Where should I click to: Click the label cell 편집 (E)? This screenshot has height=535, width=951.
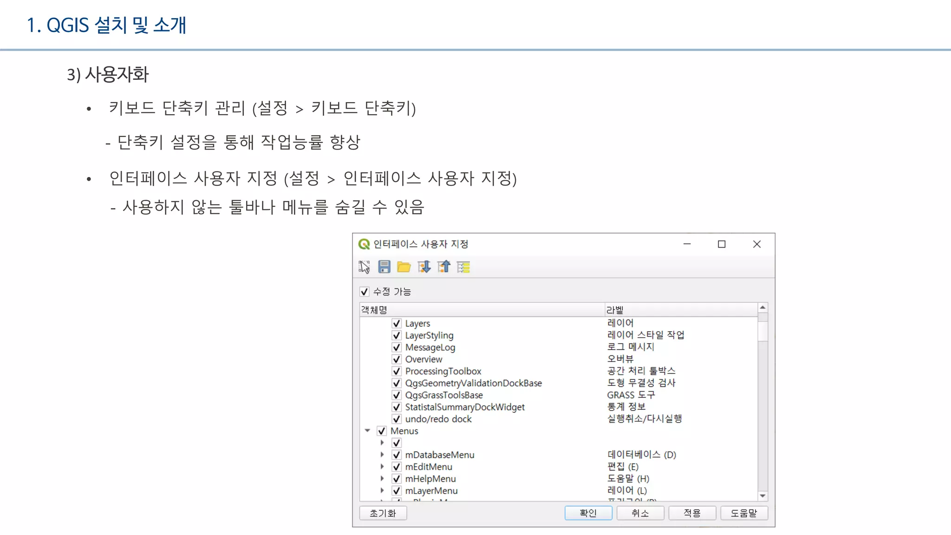point(623,466)
